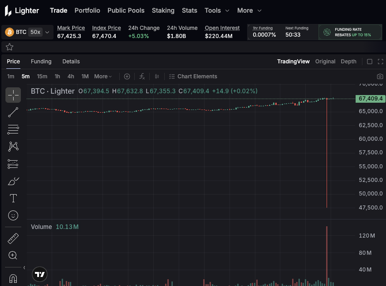The width and height of the screenshot is (386, 286).
Task: Open the More timeframes dropdown
Action: click(x=103, y=76)
